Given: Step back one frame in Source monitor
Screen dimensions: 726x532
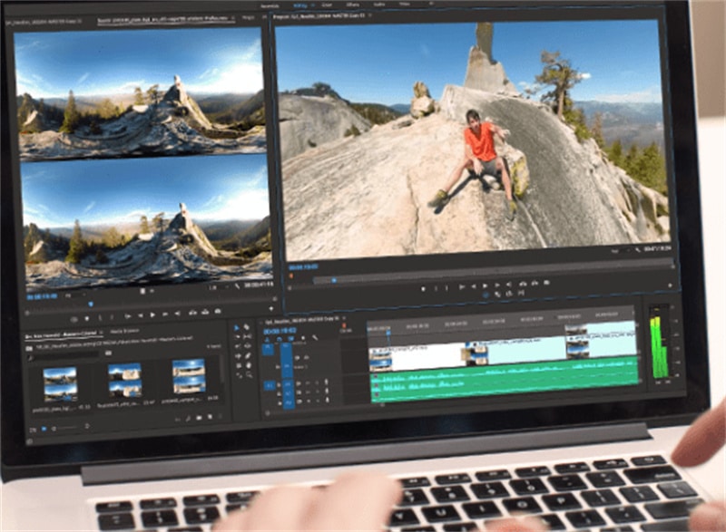Looking at the screenshot, I should tap(141, 315).
